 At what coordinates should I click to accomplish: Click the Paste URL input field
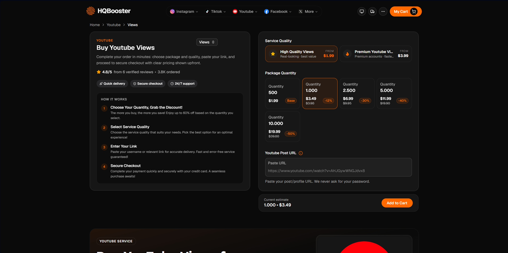pos(338,167)
